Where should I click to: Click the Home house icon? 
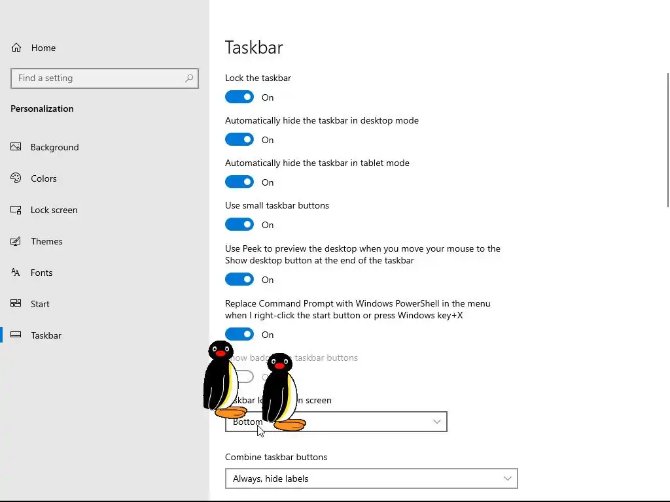[x=16, y=47]
